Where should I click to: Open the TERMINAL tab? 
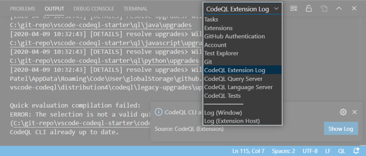136,9
